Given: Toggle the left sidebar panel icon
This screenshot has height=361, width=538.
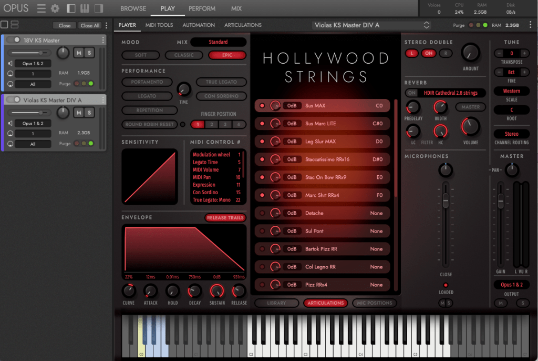Looking at the screenshot, I should click(x=71, y=8).
